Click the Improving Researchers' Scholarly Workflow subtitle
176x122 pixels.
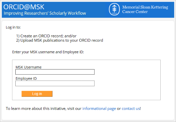click(x=45, y=13)
